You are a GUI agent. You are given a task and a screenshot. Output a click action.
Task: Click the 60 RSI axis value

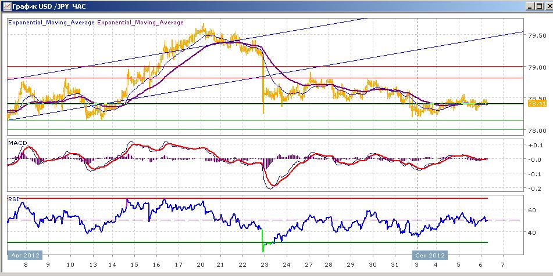coord(532,210)
